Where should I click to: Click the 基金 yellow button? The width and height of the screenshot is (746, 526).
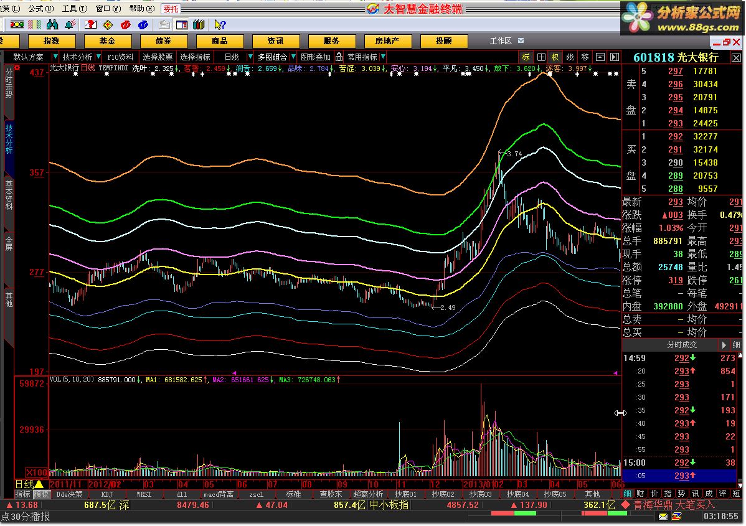coord(108,41)
